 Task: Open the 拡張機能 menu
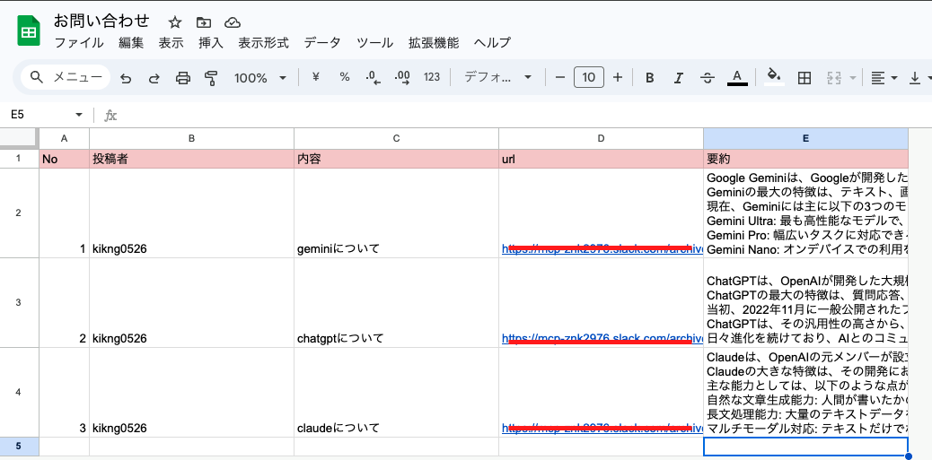coord(434,43)
